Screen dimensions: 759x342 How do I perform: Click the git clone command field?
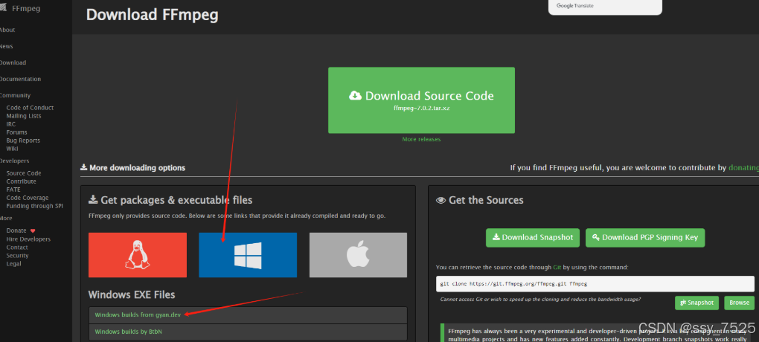(x=595, y=283)
